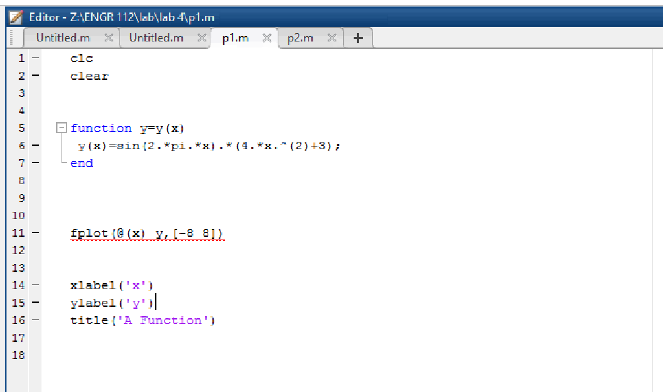Toggle a breakpoint beside line 11
663x392 pixels.
[x=34, y=233]
